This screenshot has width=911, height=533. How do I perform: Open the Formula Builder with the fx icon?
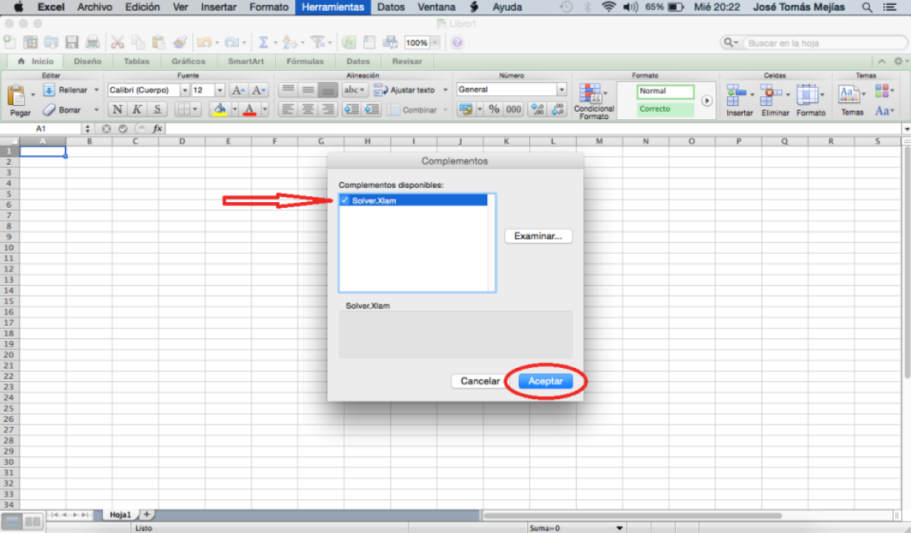[x=348, y=42]
